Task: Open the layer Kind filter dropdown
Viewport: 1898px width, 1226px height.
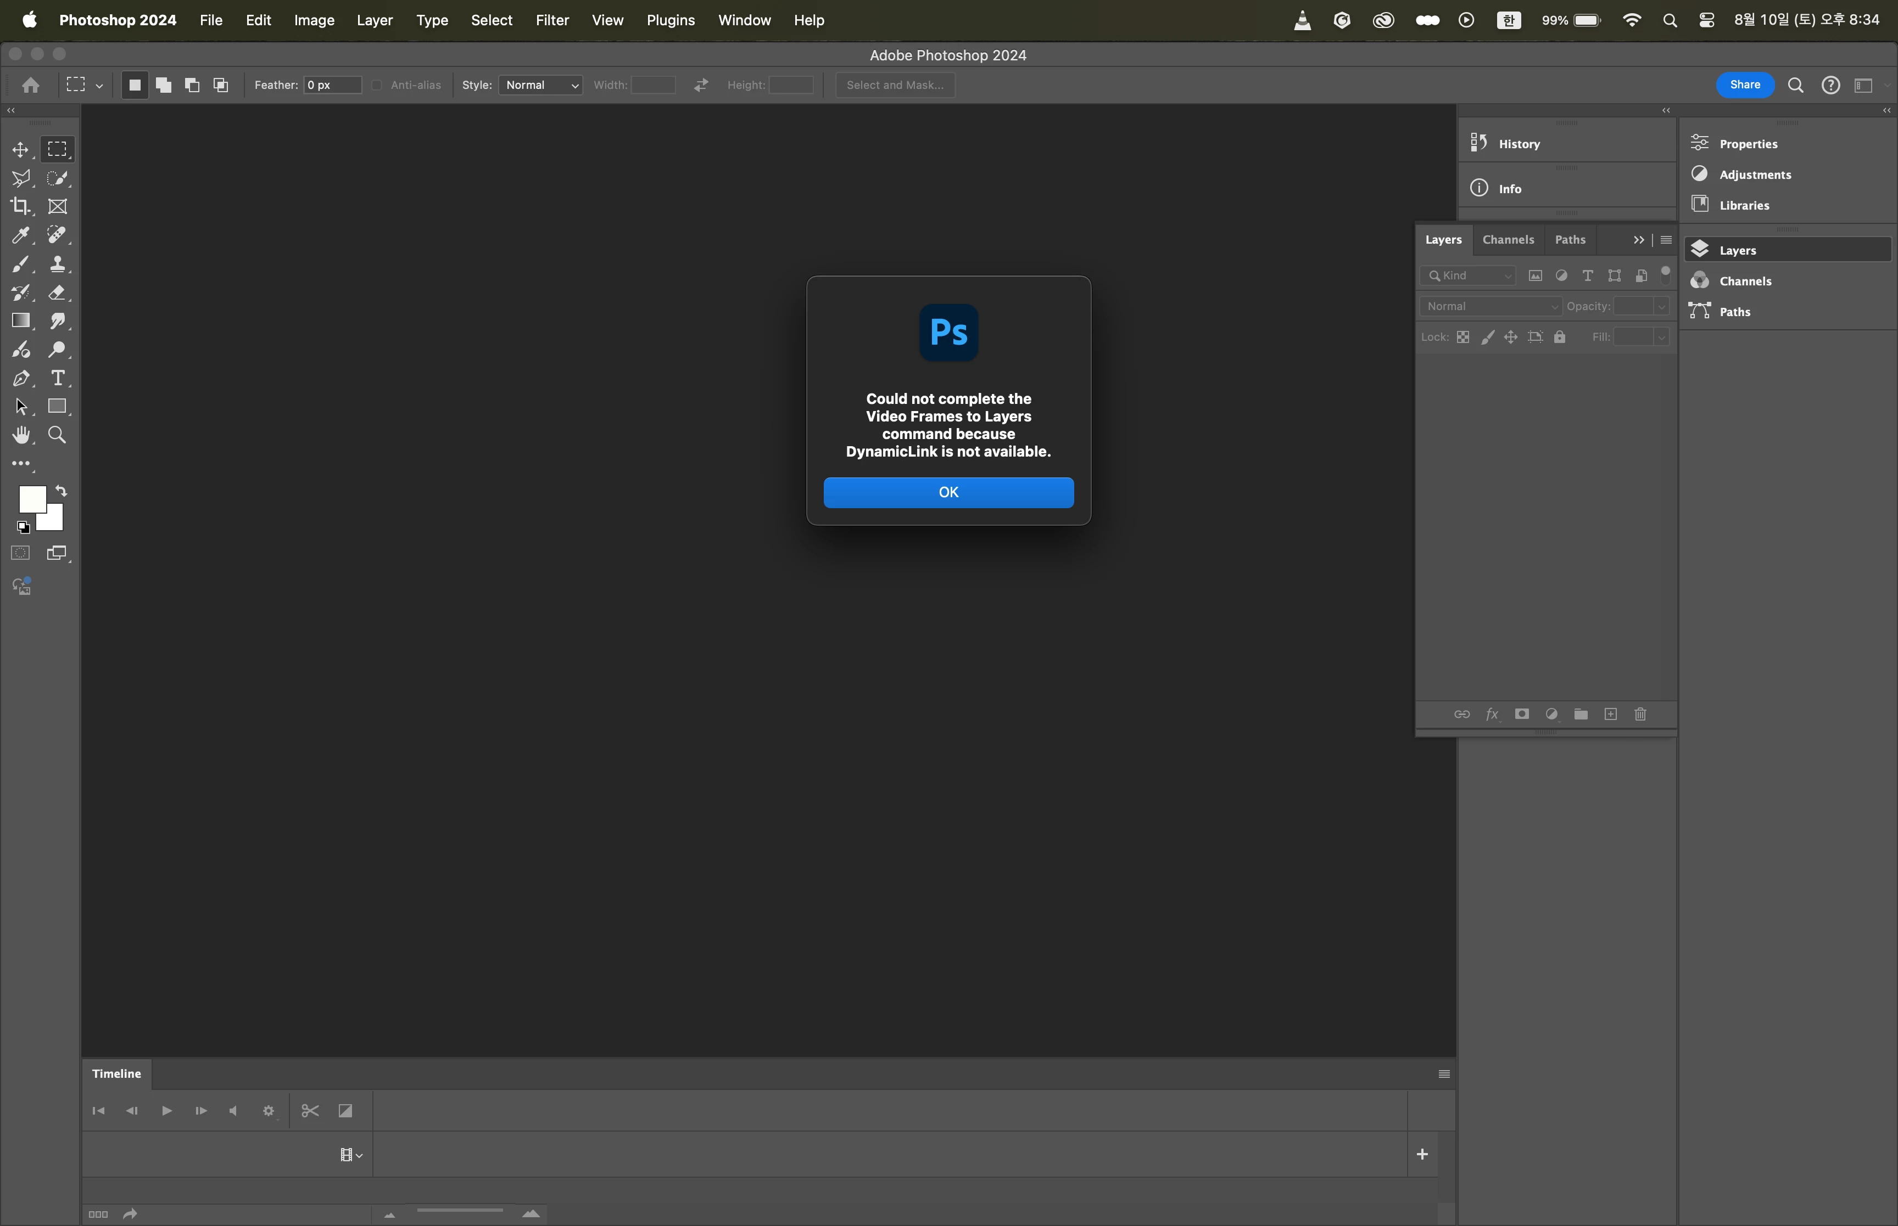Action: pos(1468,275)
